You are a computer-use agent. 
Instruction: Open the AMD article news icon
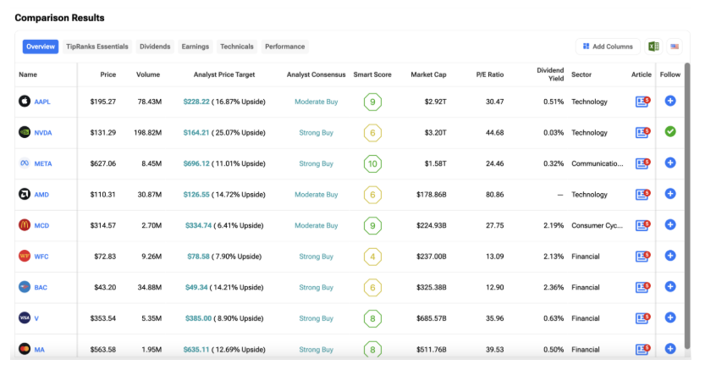tap(642, 194)
